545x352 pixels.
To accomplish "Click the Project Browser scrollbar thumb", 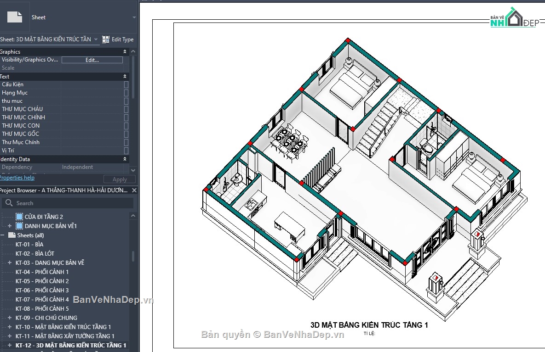I will [x=133, y=257].
